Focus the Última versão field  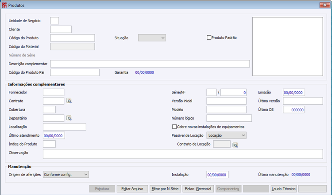[303, 101]
